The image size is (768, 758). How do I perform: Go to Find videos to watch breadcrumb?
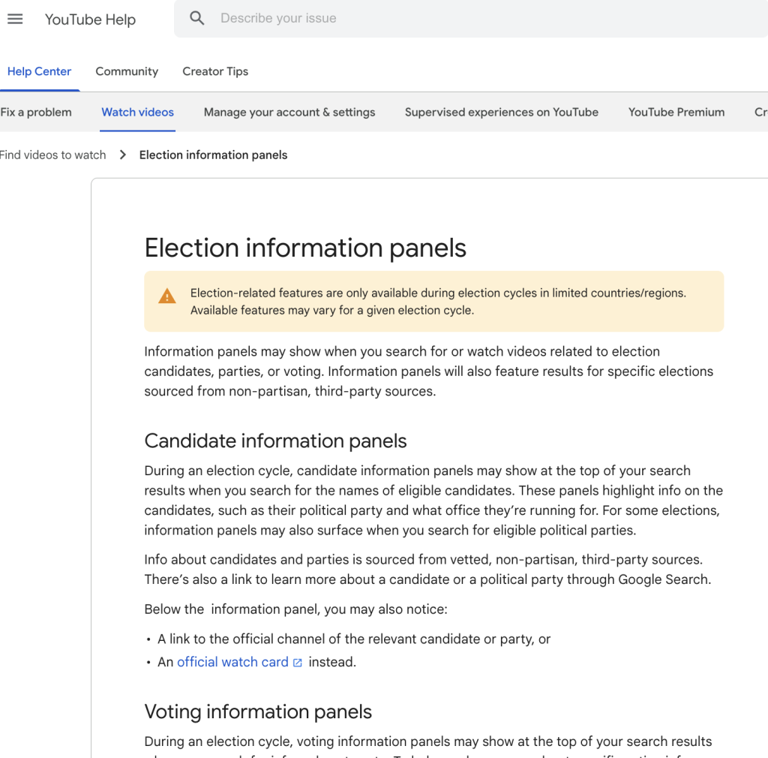click(52, 155)
